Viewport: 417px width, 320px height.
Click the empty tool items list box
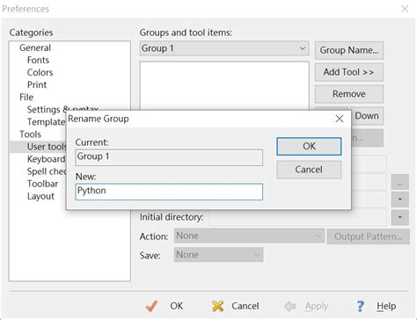(224, 86)
